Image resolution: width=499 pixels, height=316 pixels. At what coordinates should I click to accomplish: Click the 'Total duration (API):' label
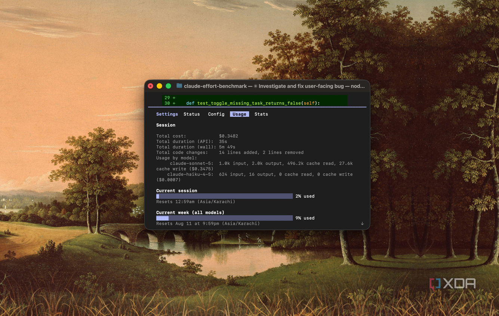click(x=185, y=142)
